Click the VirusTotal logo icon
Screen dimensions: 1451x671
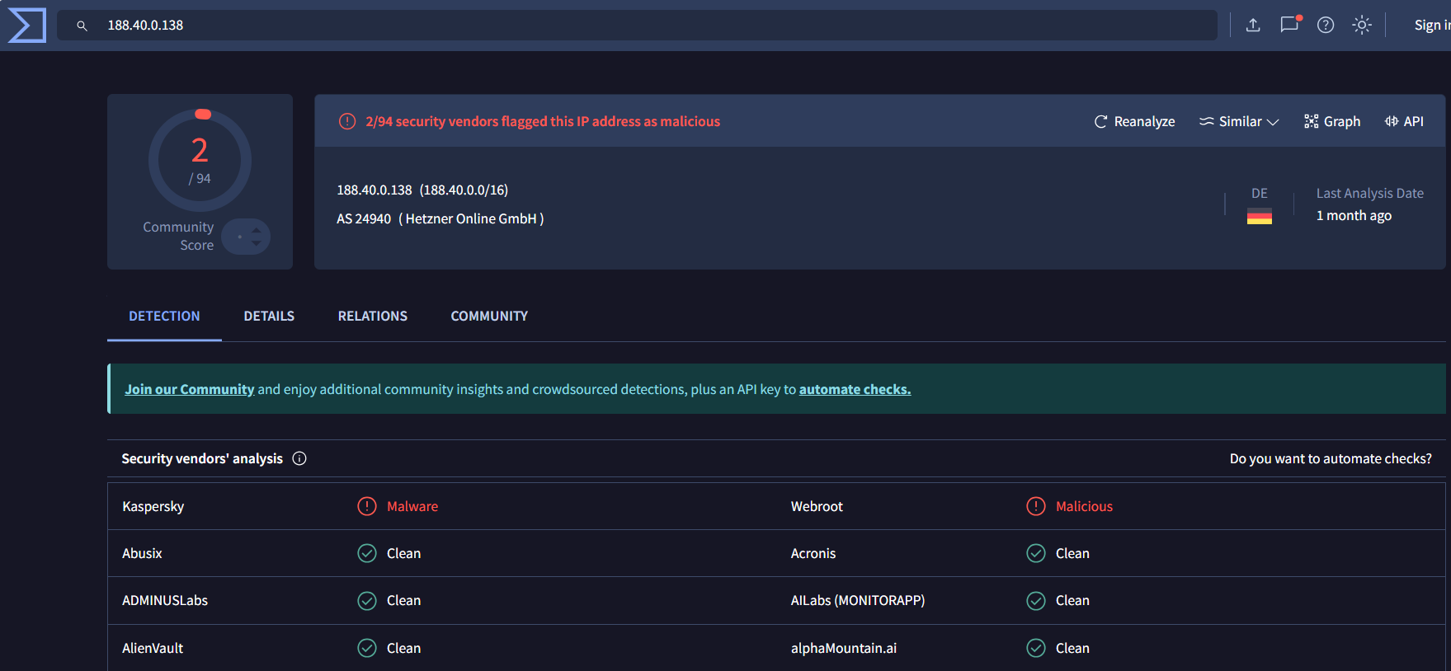tap(27, 26)
